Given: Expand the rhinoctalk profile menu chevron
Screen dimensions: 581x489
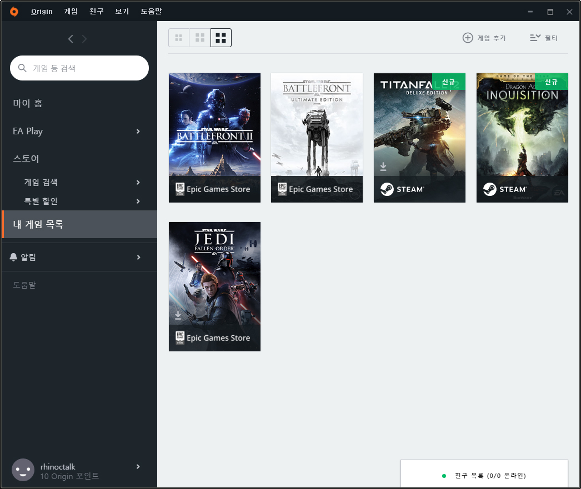Looking at the screenshot, I should click(x=138, y=467).
